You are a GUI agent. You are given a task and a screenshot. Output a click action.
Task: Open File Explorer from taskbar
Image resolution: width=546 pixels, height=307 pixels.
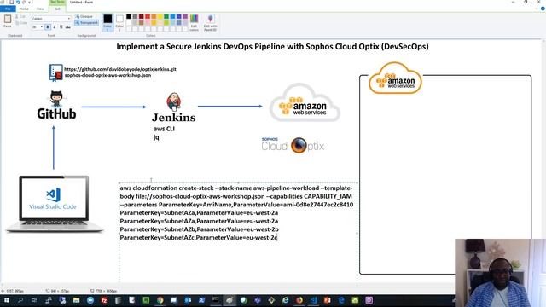click(76, 300)
